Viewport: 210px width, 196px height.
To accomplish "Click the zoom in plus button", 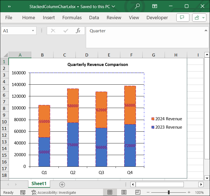I will coord(189,192).
